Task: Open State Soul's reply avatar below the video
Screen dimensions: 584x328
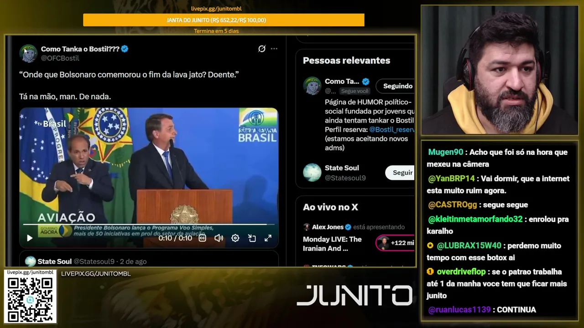Action: (x=31, y=261)
